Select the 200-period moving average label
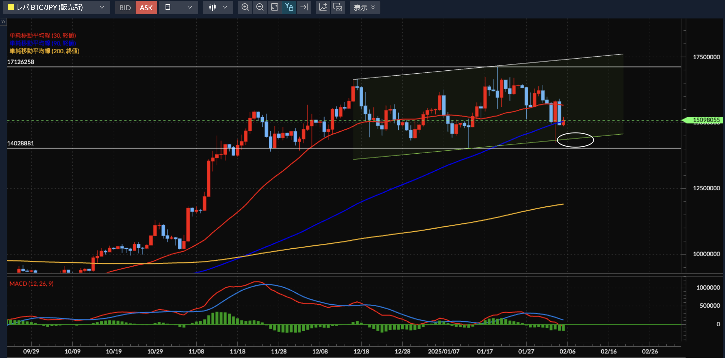This screenshot has width=725, height=358. click(x=44, y=51)
